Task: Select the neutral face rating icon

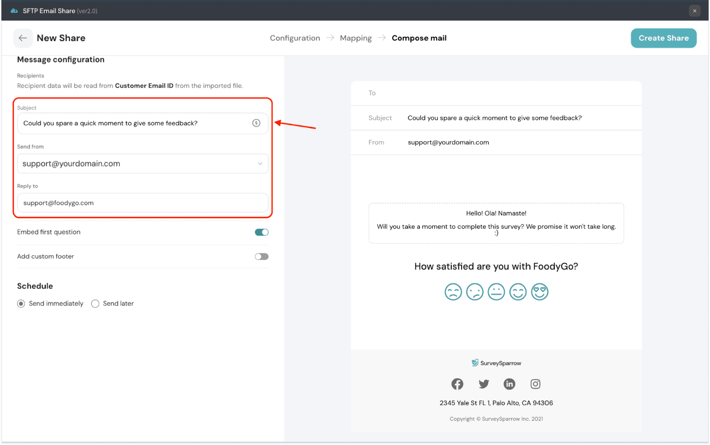Action: (496, 292)
